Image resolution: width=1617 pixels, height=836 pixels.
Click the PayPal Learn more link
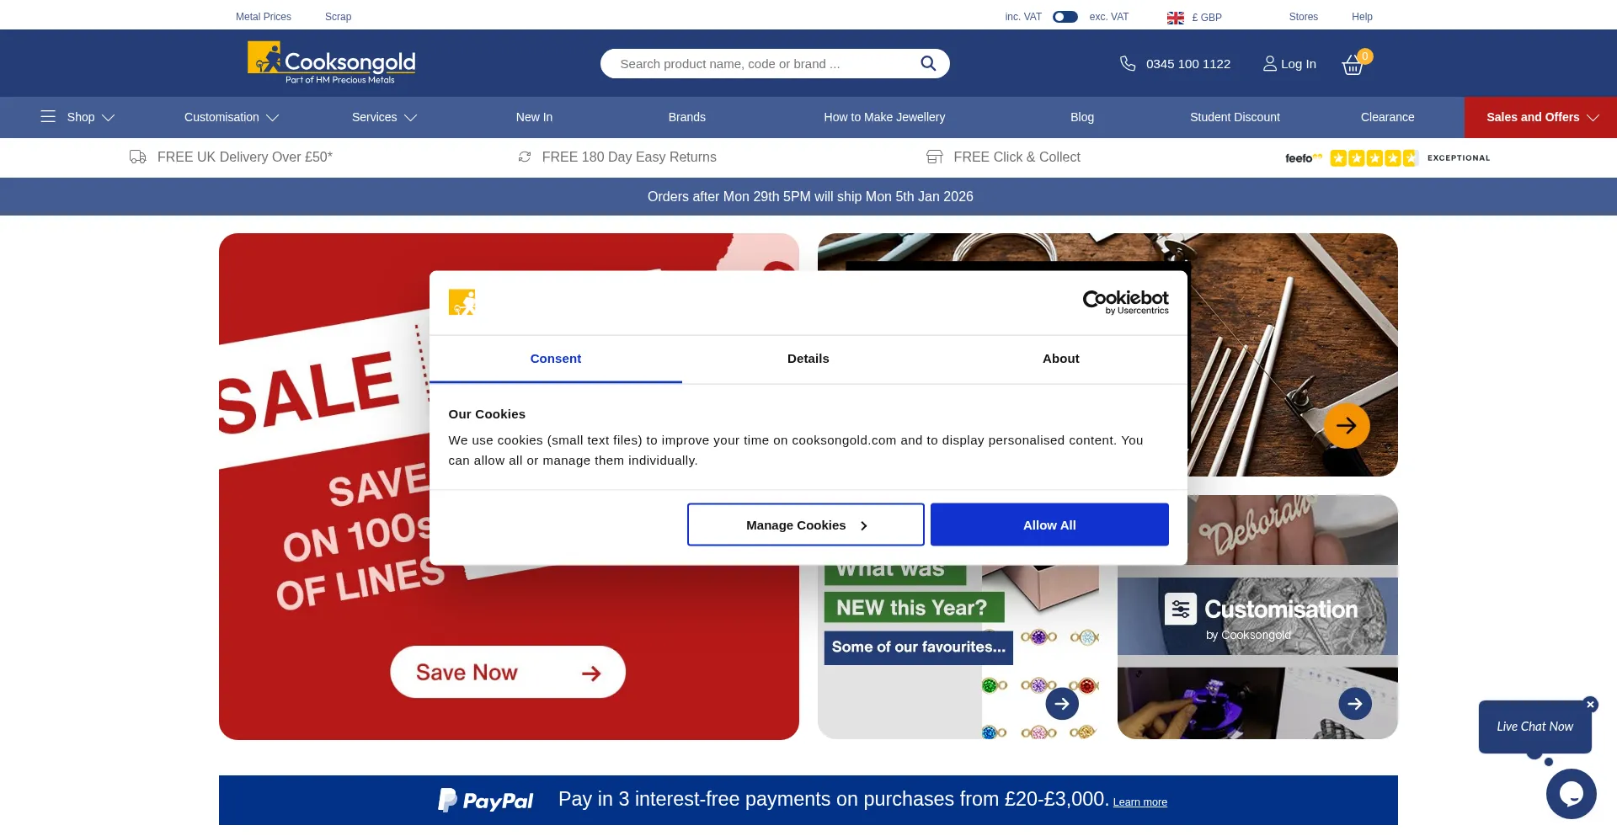(1139, 801)
